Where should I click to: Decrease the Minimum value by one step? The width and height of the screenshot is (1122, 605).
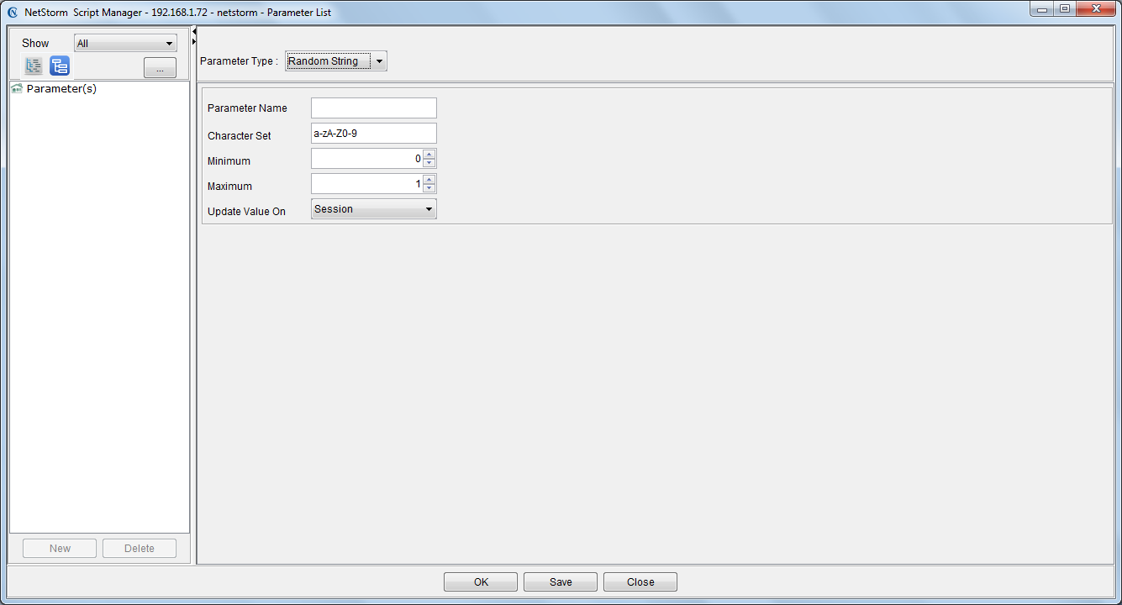pyautogui.click(x=429, y=163)
